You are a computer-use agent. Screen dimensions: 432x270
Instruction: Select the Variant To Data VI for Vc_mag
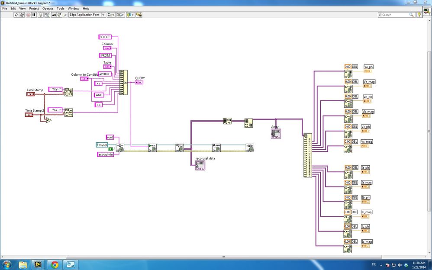[x=348, y=149]
